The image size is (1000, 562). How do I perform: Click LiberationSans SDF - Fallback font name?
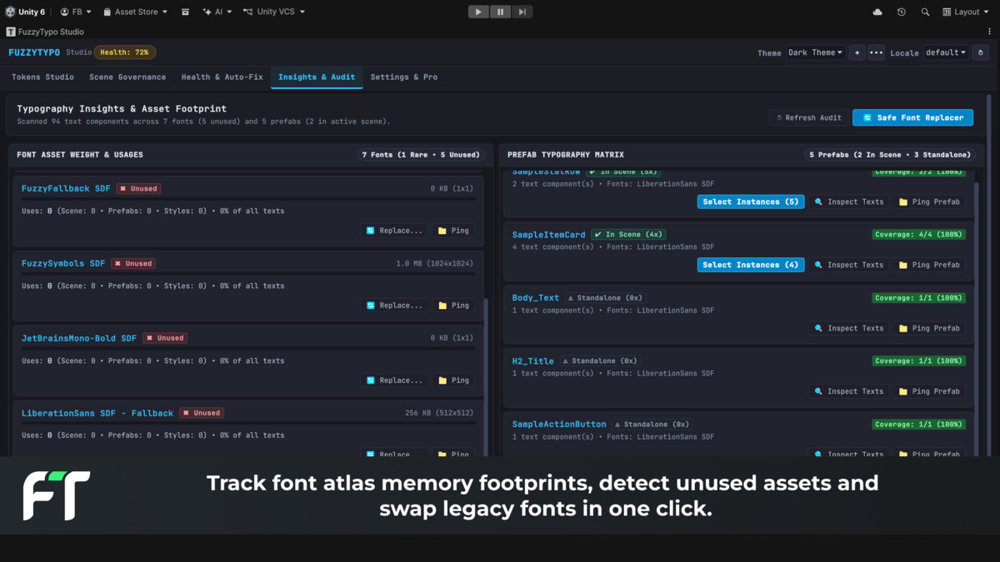pyautogui.click(x=97, y=413)
